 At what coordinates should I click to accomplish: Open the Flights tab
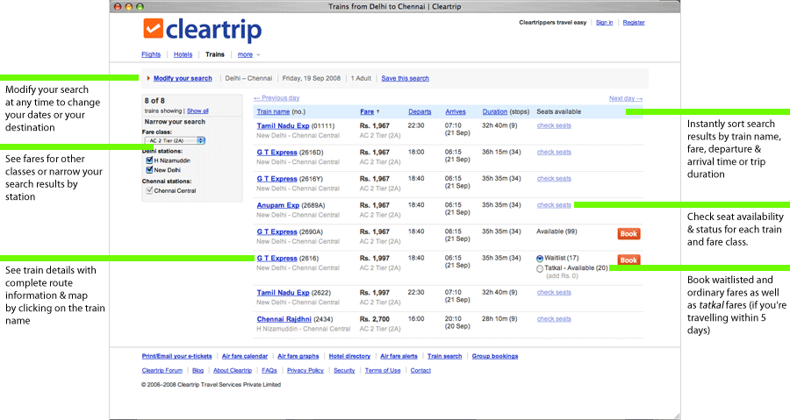coord(151,54)
